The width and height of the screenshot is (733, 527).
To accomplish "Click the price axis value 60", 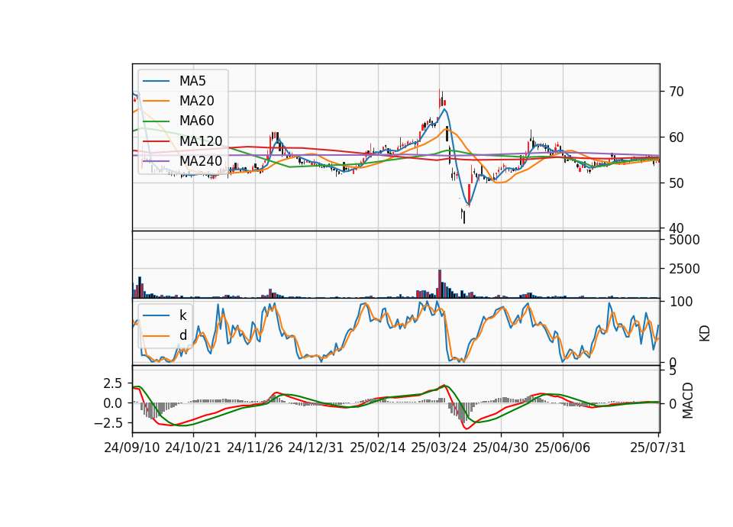I will pyautogui.click(x=676, y=137).
